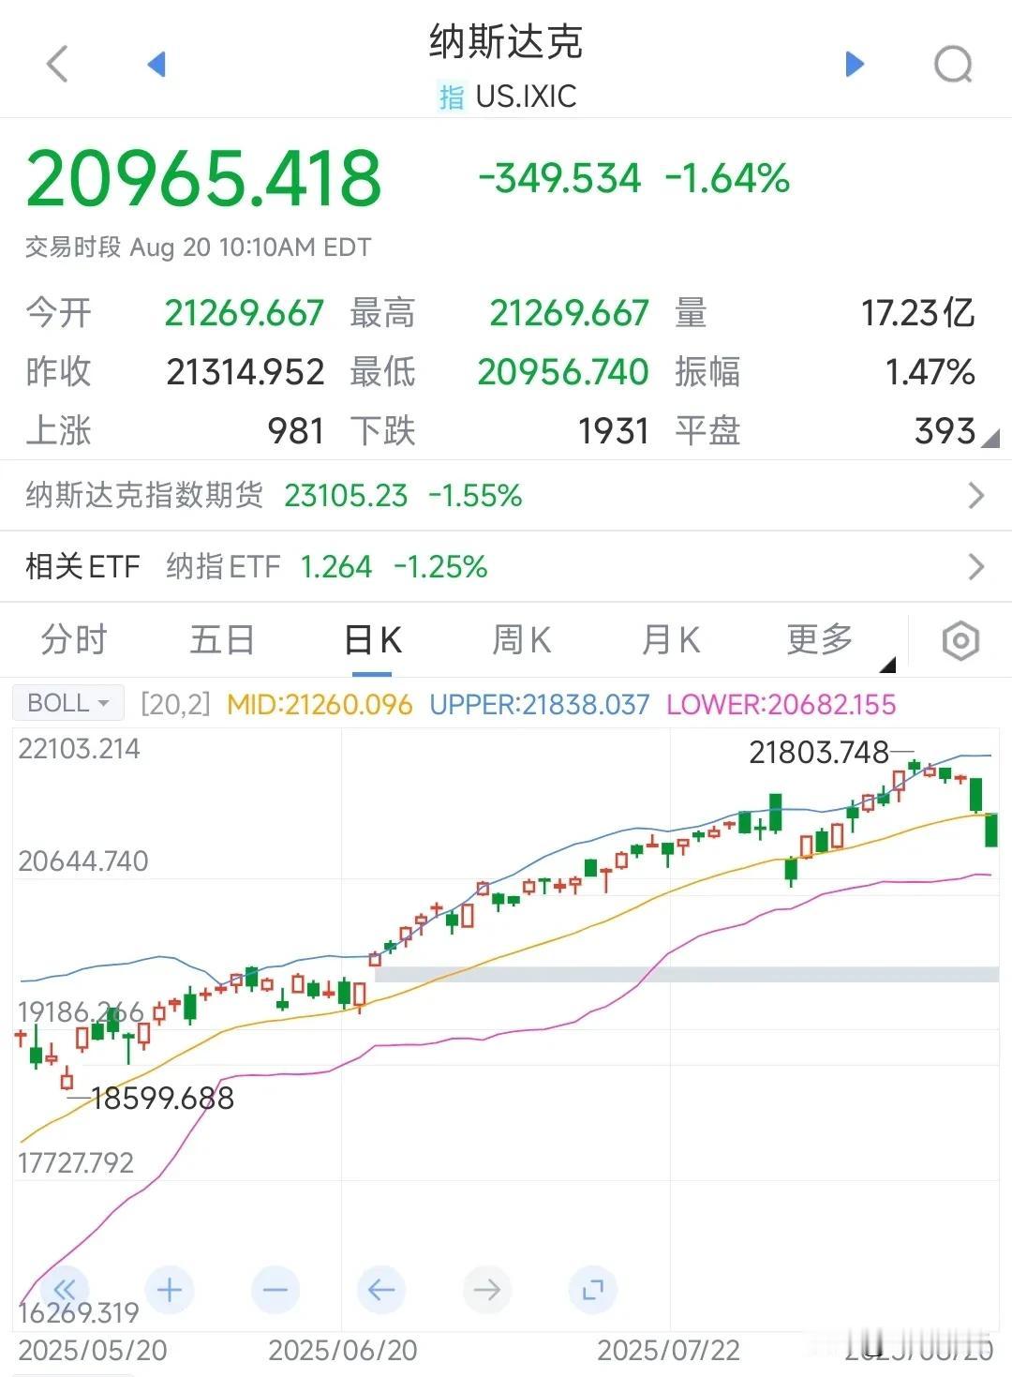Open 纳斯达克指数期货 row chevron
The image size is (1012, 1377).
pyautogui.click(x=975, y=495)
